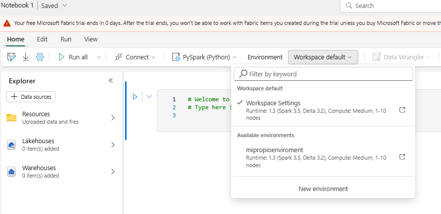This screenshot has width=441, height=214.
Task: Run the cell with the play icon
Action: (x=135, y=97)
